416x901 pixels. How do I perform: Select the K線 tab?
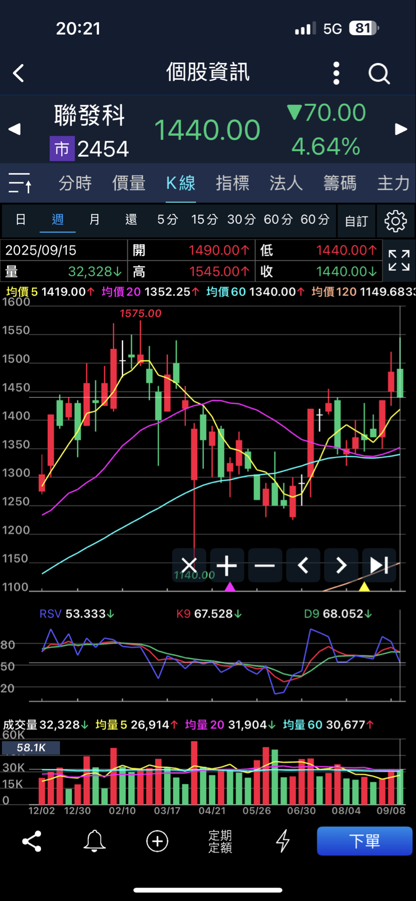pos(181,183)
